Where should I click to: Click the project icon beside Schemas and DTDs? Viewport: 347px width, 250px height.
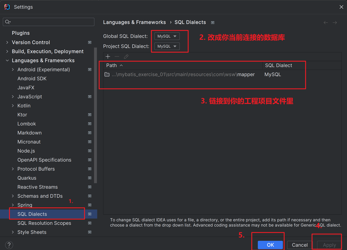[90, 196]
